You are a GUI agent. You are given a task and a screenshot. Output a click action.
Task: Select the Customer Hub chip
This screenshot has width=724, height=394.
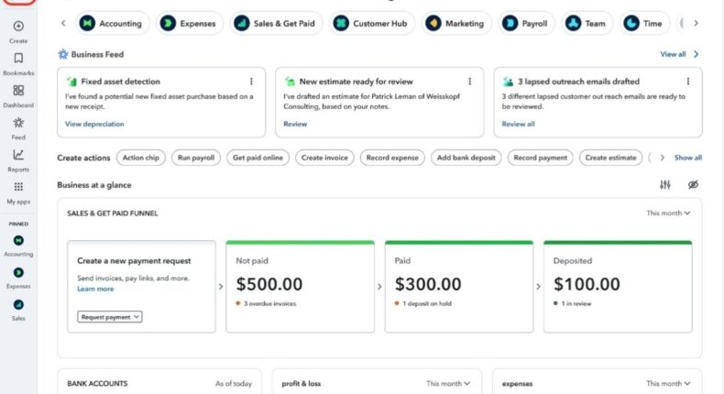[x=372, y=23]
